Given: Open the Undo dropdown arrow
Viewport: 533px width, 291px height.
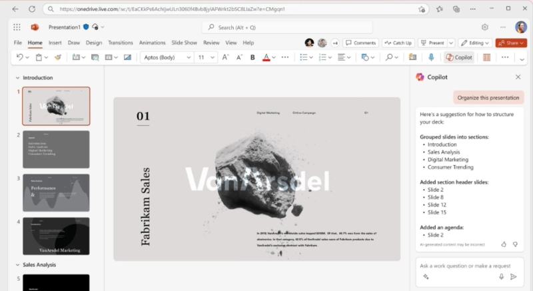Looking at the screenshot, I should tap(27, 58).
